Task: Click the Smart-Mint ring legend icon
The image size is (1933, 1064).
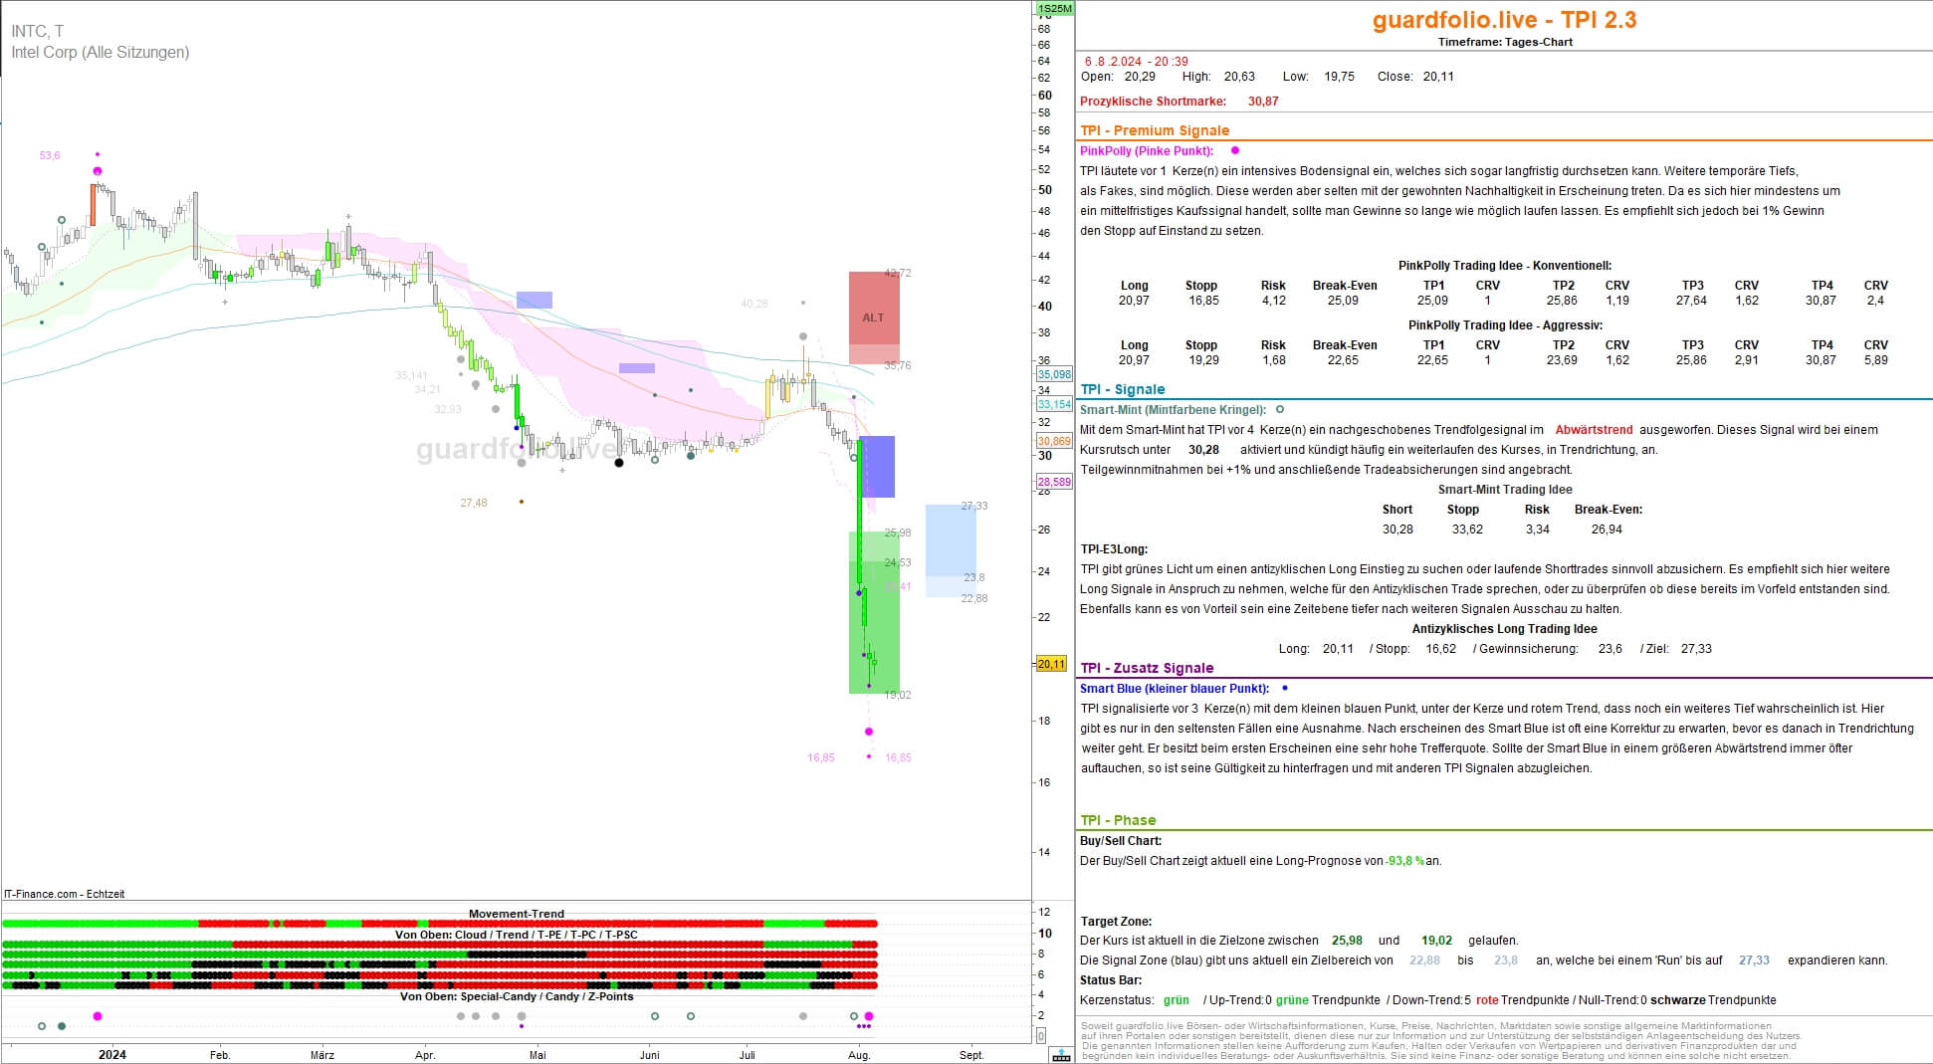Action: tap(1280, 409)
